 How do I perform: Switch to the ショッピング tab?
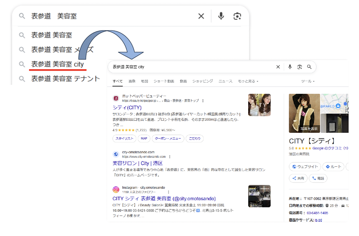pos(203,81)
